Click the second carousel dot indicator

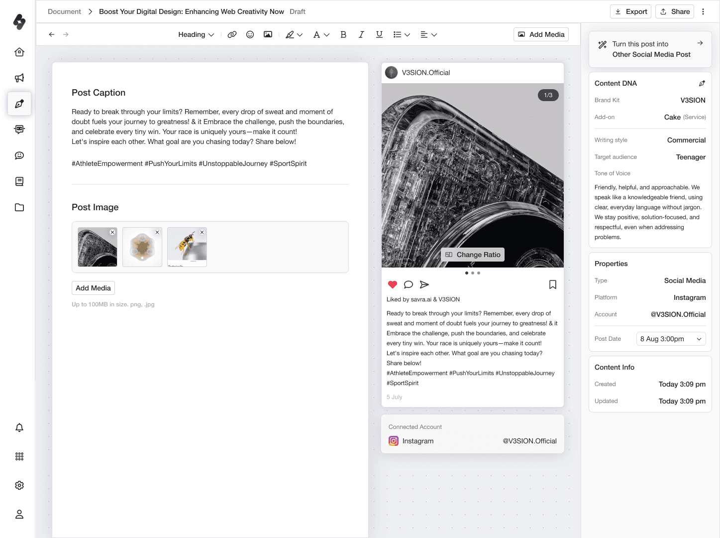coord(473,273)
